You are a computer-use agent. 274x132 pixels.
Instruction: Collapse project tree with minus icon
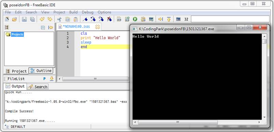(x=43, y=28)
